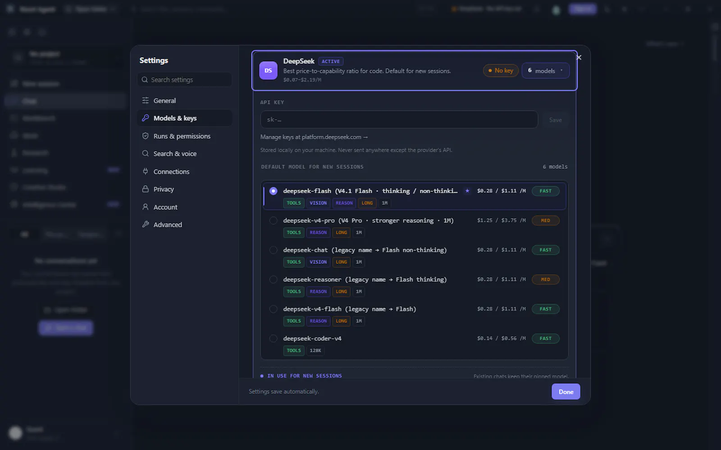The height and width of the screenshot is (450, 721).
Task: Click the IN USE FOR NEW SESSIONS label
Action: click(305, 376)
